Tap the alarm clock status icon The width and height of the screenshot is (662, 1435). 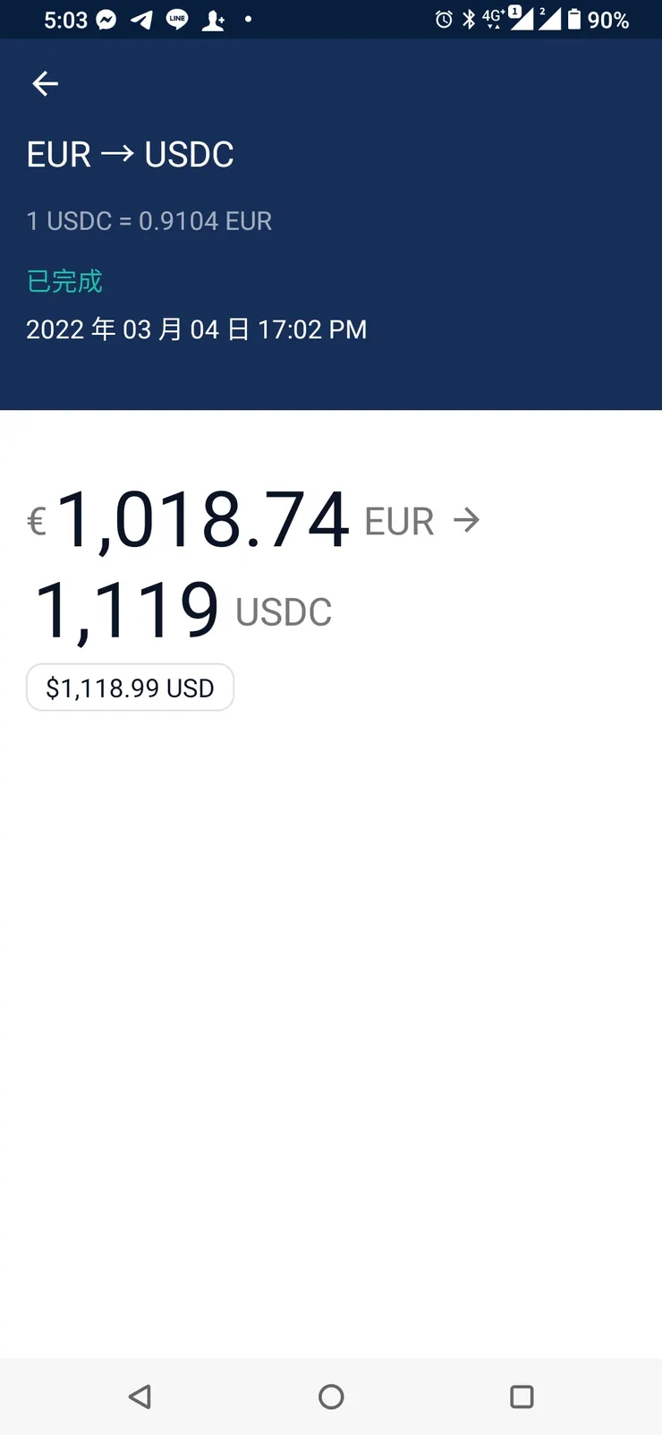pos(444,20)
